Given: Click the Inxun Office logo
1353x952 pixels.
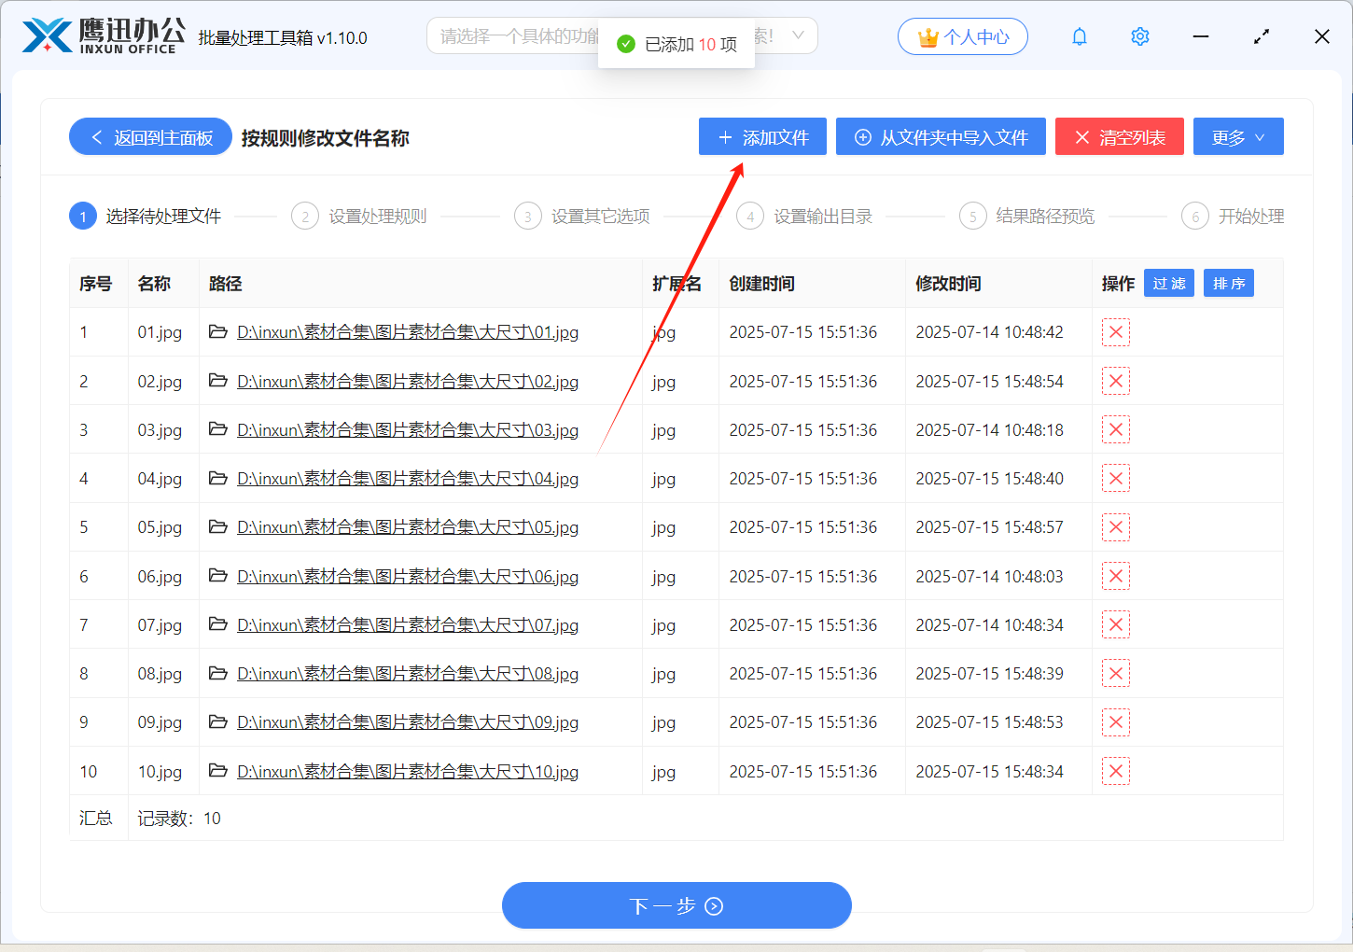Looking at the screenshot, I should click(103, 35).
